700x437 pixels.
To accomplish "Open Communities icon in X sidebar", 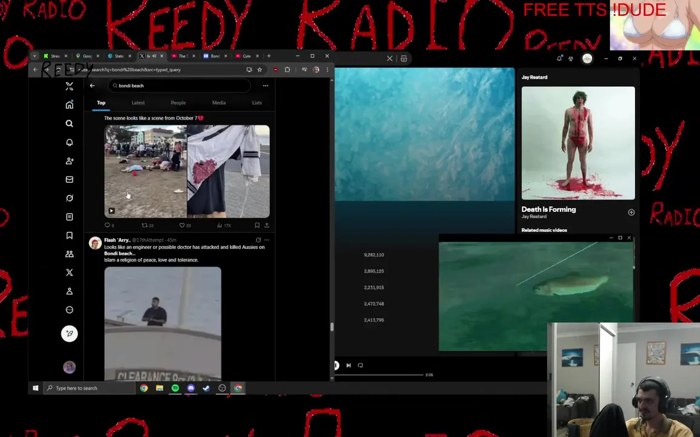I will 69,254.
